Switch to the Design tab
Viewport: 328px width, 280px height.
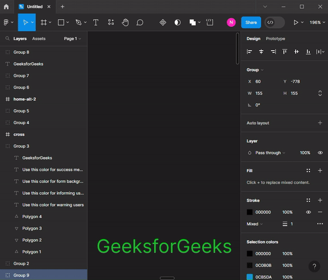(x=253, y=39)
